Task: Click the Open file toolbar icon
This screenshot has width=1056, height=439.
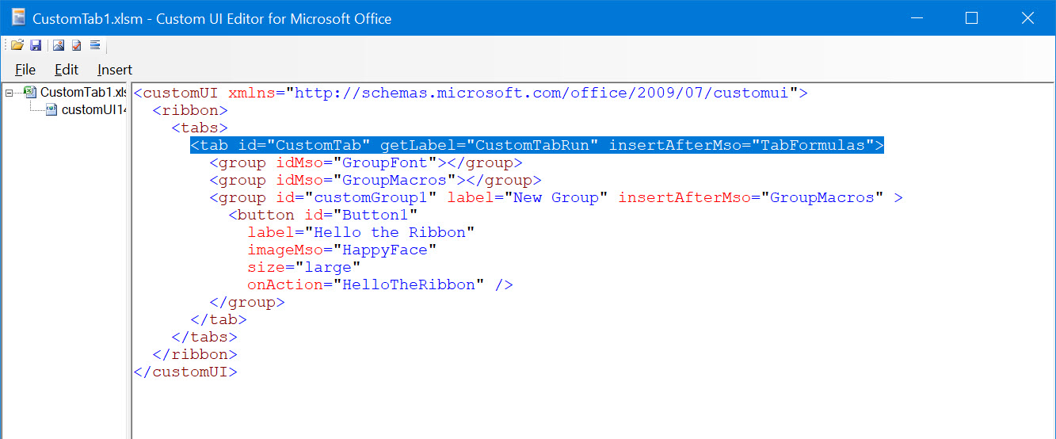Action: pos(17,45)
